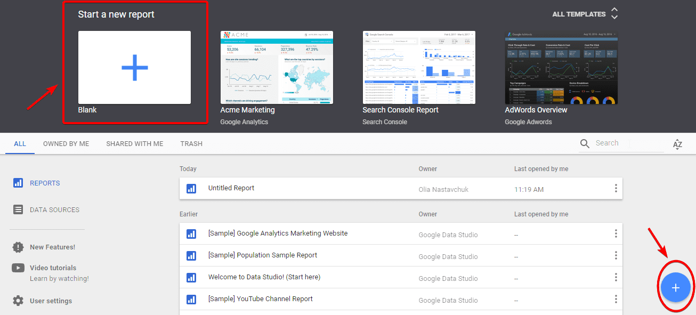
Task: Open the YouTube Channel Report sample row
Action: [401, 299]
